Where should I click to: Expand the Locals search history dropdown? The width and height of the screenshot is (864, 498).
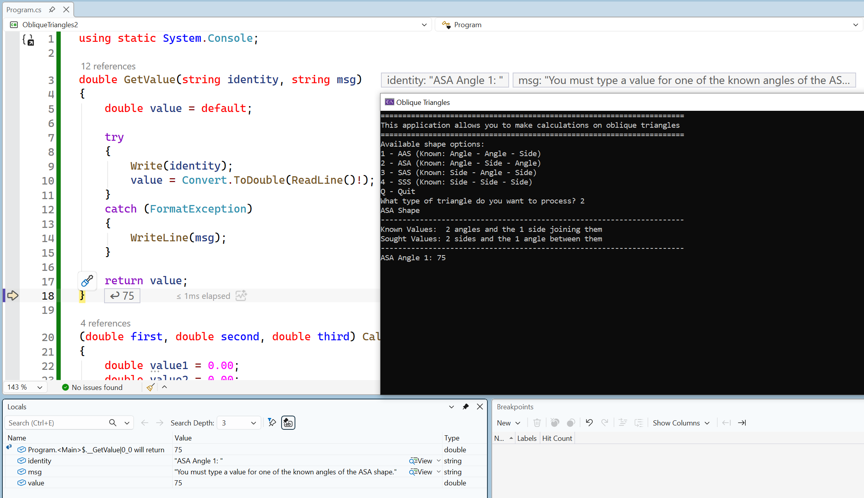coord(127,423)
